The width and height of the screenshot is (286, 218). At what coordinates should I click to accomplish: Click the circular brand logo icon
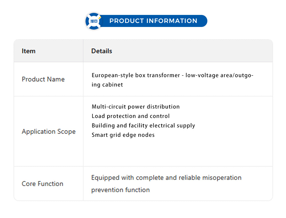(94, 21)
